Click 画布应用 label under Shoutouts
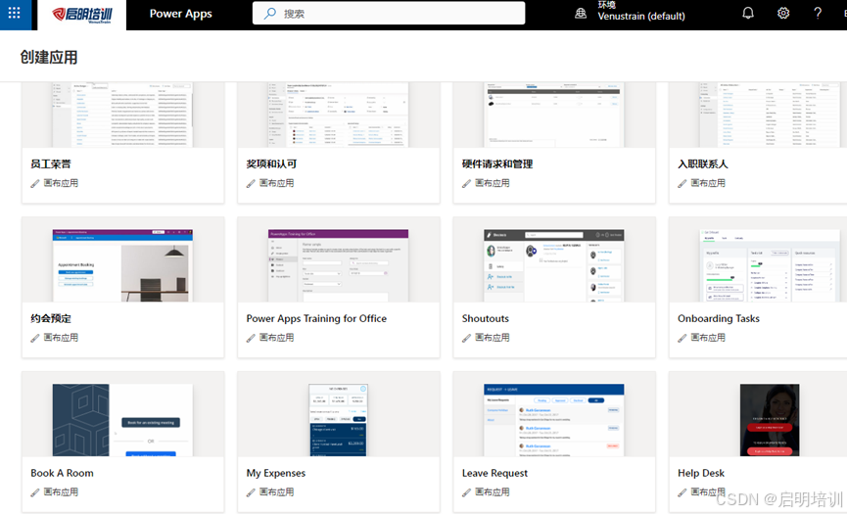Image resolution: width=847 pixels, height=514 pixels. [493, 338]
